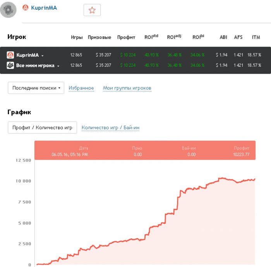
Task: Click the favorite star button
Action: click(92, 10)
